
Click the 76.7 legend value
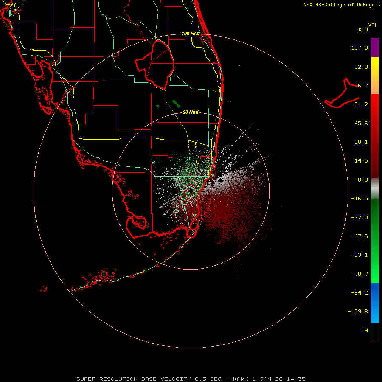tap(361, 85)
